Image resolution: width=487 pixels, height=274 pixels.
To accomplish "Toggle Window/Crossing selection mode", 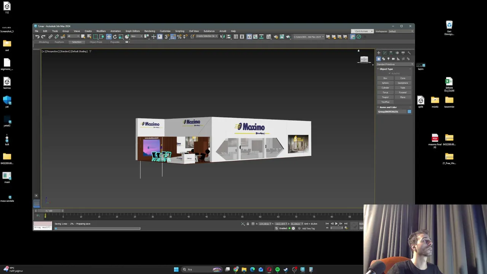I will pyautogui.click(x=102, y=37).
